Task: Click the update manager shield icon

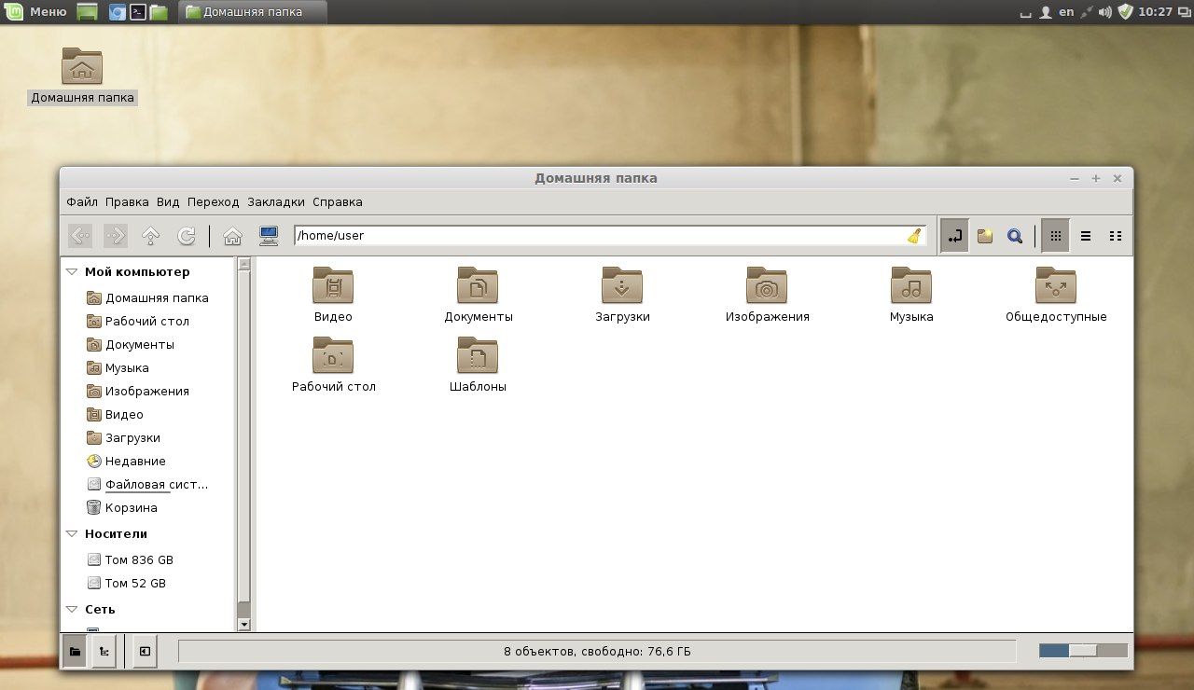Action: (x=1126, y=12)
